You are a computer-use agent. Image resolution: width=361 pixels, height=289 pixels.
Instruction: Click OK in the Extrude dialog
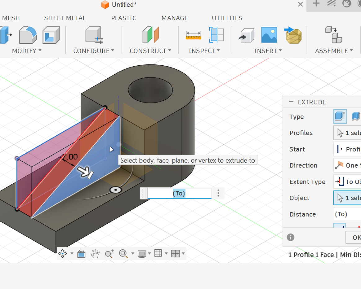(354, 237)
